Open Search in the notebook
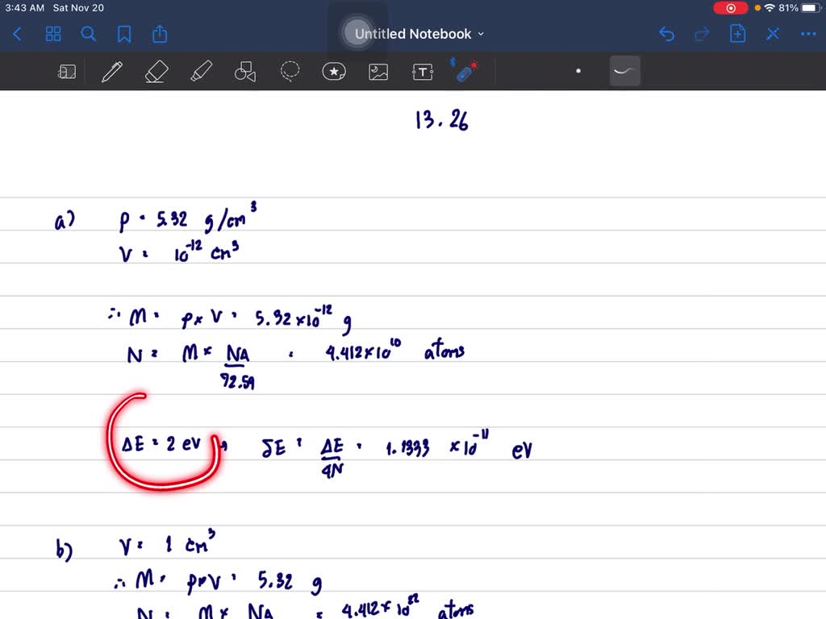Viewport: 826px width, 619px height. (89, 34)
